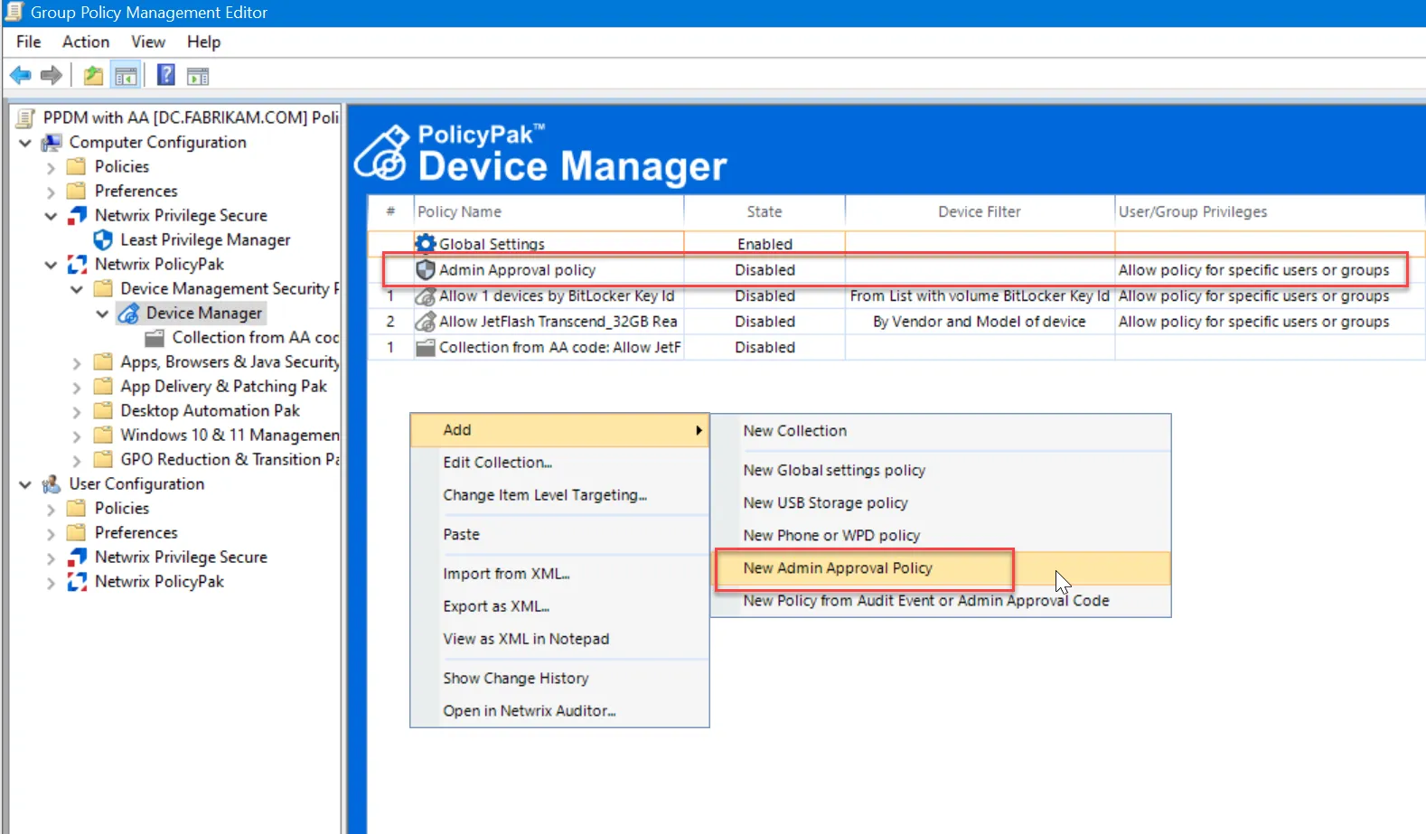Collapse the Device Management Security node

point(77,289)
